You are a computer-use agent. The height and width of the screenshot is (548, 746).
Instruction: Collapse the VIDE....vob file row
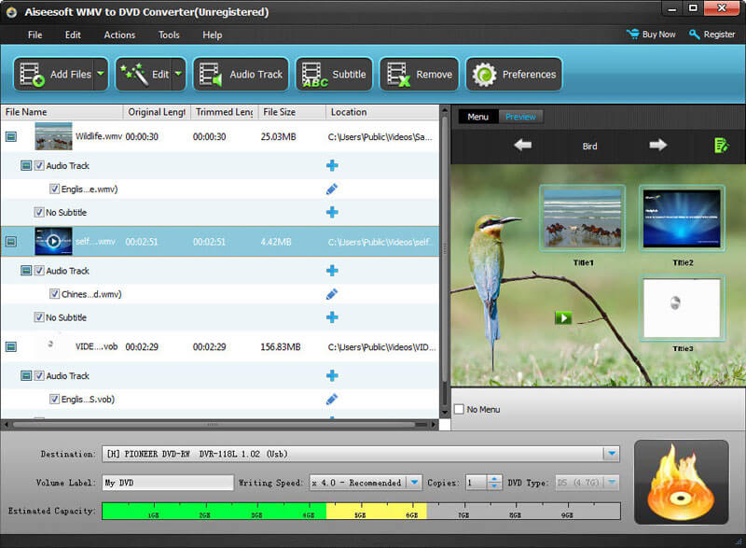coord(11,346)
